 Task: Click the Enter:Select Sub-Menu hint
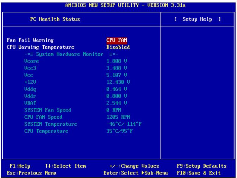pyautogui.click(x=136, y=173)
